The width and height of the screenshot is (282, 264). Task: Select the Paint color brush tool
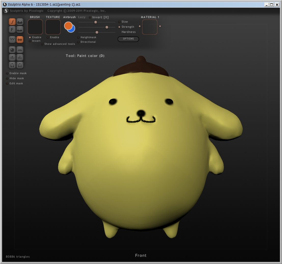pyautogui.click(x=12, y=22)
